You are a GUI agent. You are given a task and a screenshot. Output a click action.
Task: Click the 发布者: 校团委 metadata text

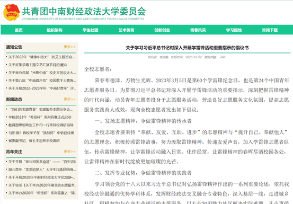(158, 57)
